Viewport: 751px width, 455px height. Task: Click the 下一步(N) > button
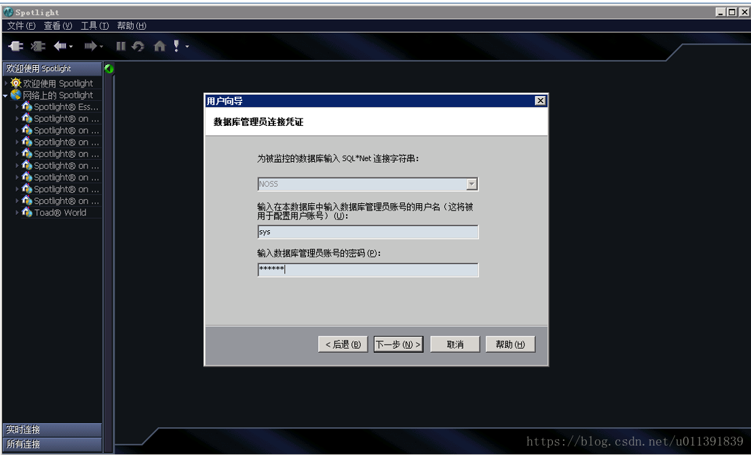pyautogui.click(x=398, y=344)
